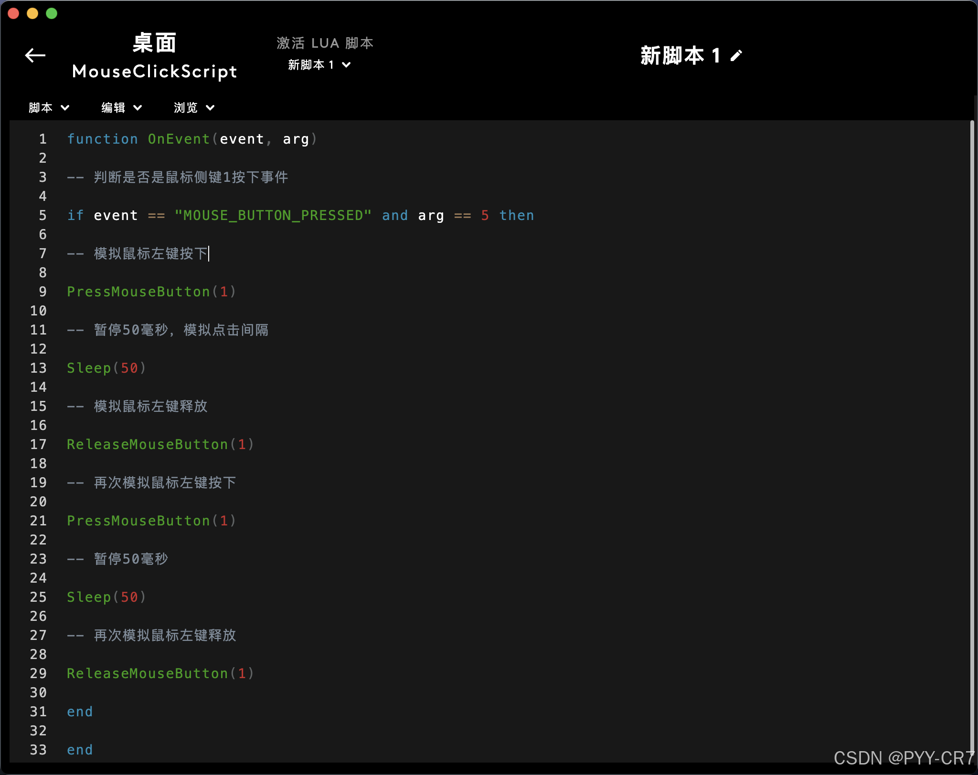Click line number 5 in the gutter
Viewport: 978px width, 775px height.
pos(42,215)
